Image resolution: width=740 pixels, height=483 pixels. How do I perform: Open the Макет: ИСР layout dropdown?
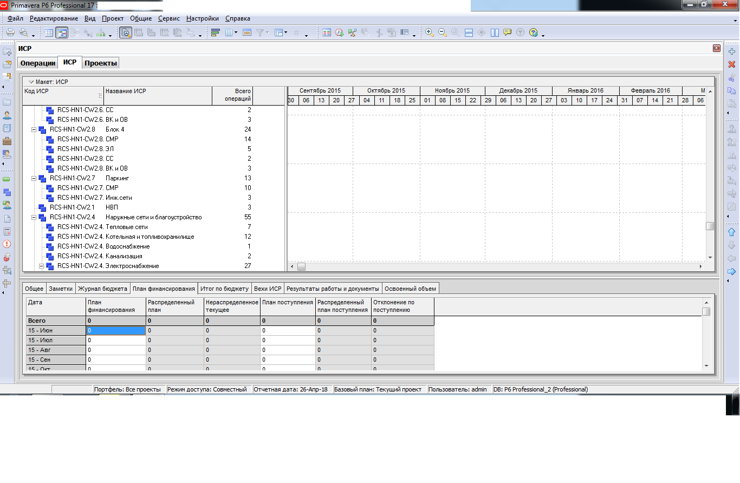pyautogui.click(x=31, y=82)
